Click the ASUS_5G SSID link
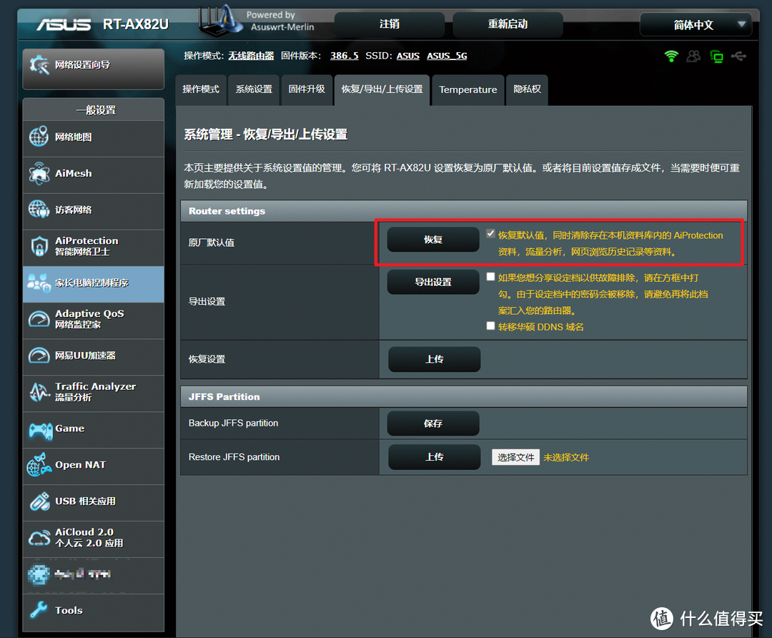The height and width of the screenshot is (638, 772). (x=447, y=56)
